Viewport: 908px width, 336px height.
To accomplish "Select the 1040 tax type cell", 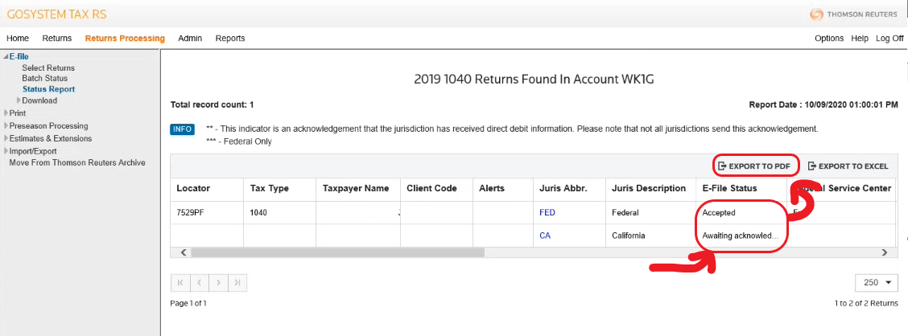I will point(279,212).
